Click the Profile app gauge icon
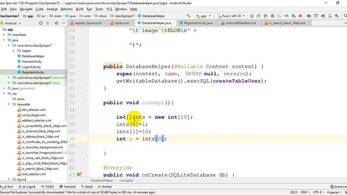This screenshot has width=347, height=195. point(286,16)
